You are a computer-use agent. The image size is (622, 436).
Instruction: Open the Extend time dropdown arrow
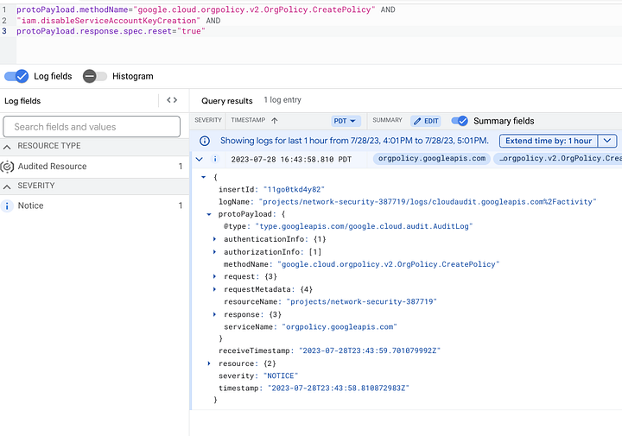click(x=607, y=141)
